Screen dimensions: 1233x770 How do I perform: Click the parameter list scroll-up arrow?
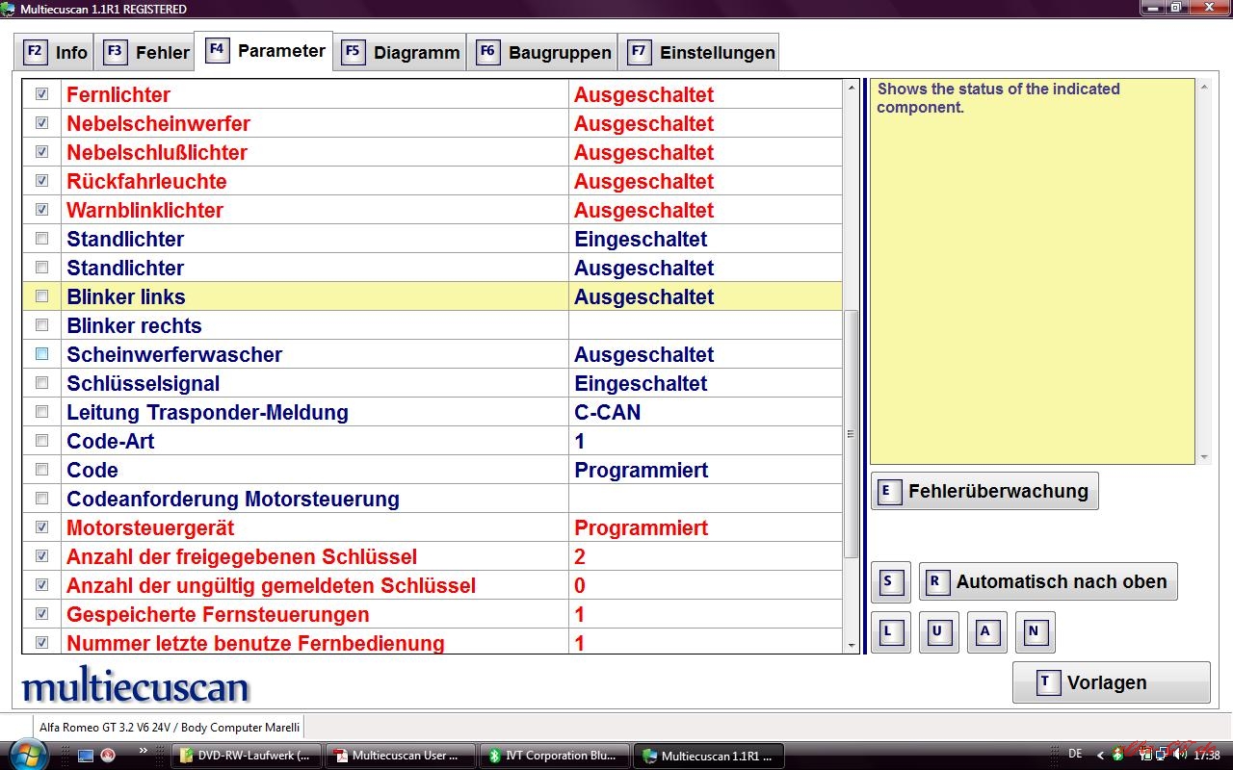tap(851, 89)
